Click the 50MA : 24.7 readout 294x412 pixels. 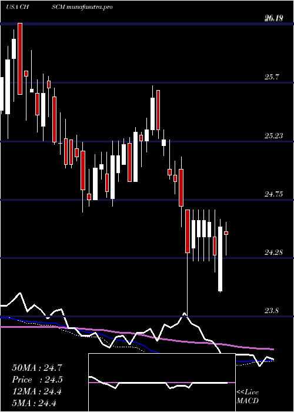tap(37, 368)
